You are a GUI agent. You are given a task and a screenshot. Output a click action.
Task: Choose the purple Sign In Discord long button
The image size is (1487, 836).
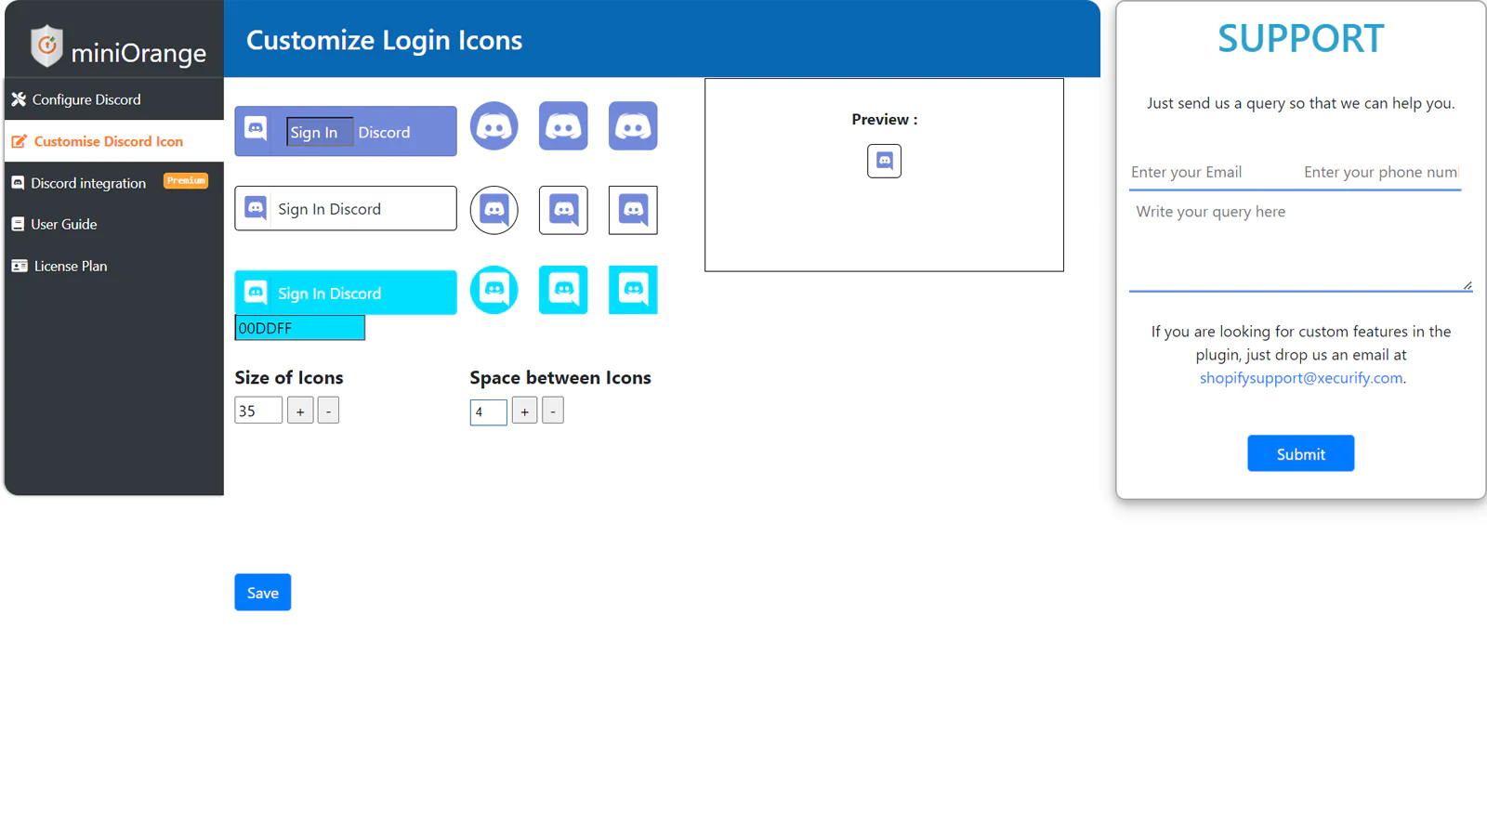[x=346, y=131]
